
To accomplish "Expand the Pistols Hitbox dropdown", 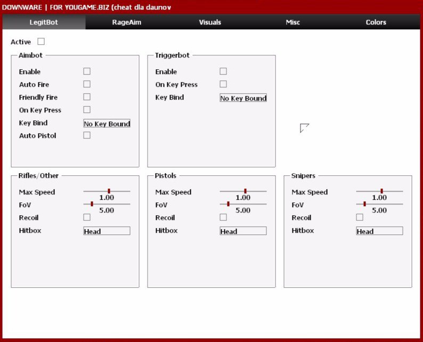I will (x=243, y=231).
